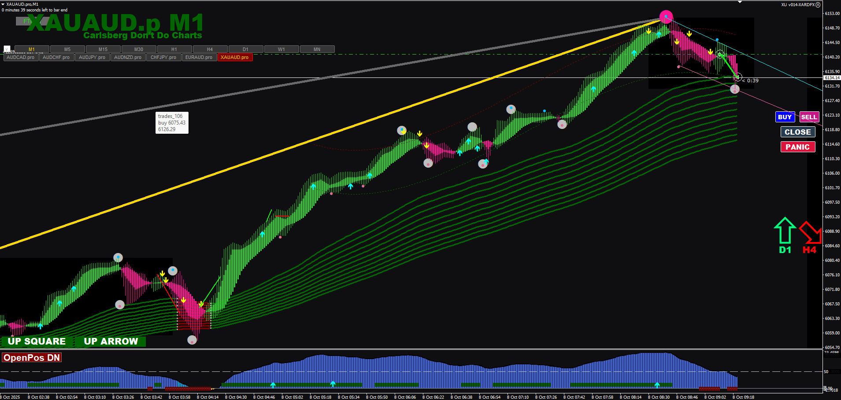This screenshot has height=400, width=841.
Task: Open the triangle menu beside XAUAUD.pro,M1 title
Action: [3, 4]
